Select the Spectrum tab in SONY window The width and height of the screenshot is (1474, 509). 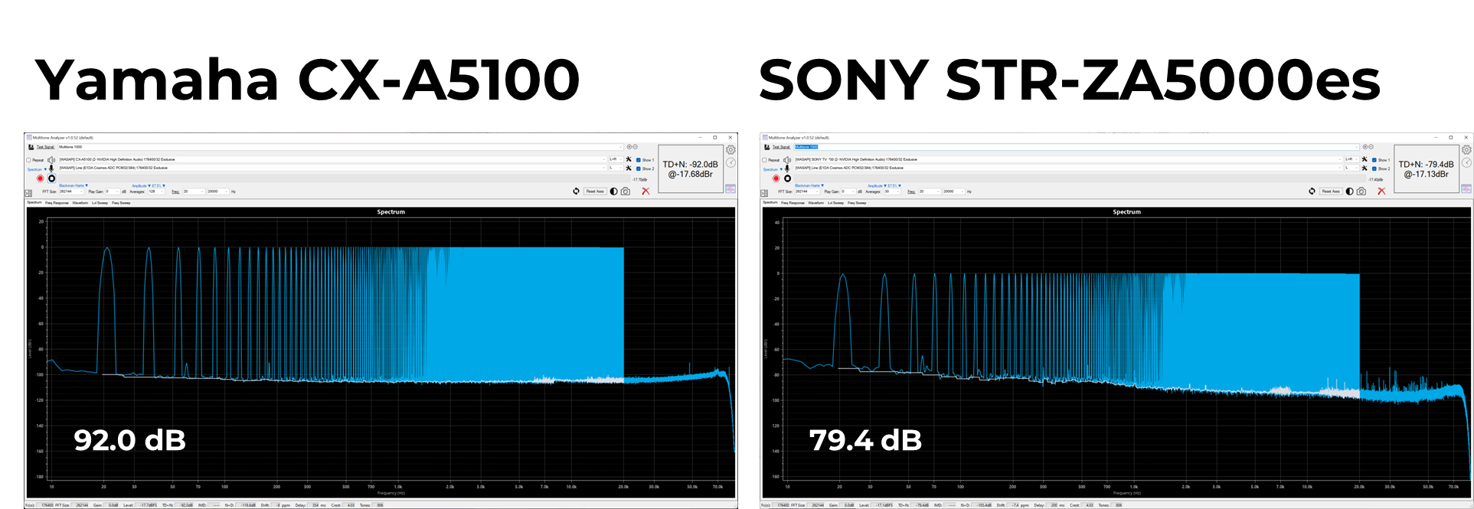770,203
